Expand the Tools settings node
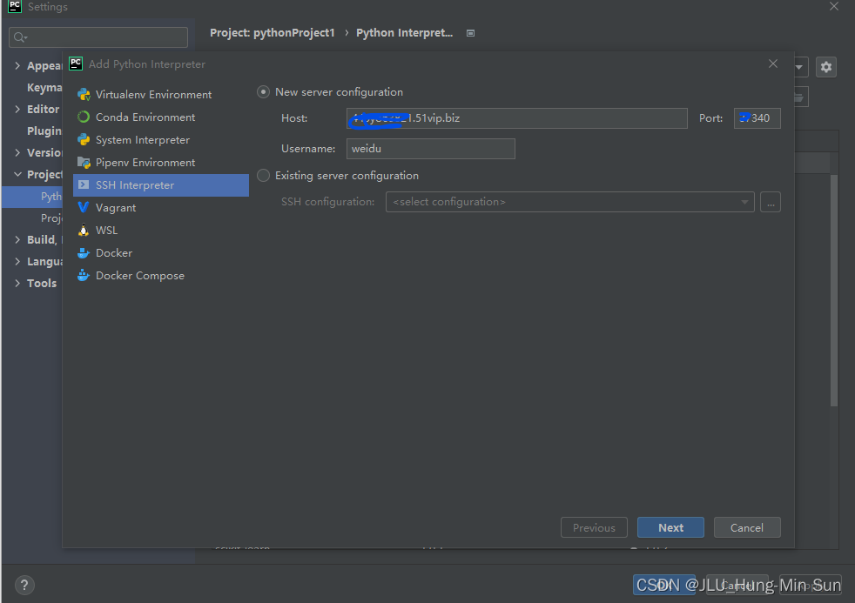 (17, 284)
